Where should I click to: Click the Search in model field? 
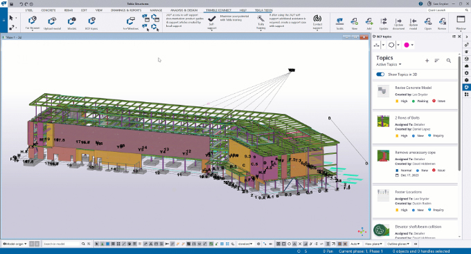(x=62, y=244)
